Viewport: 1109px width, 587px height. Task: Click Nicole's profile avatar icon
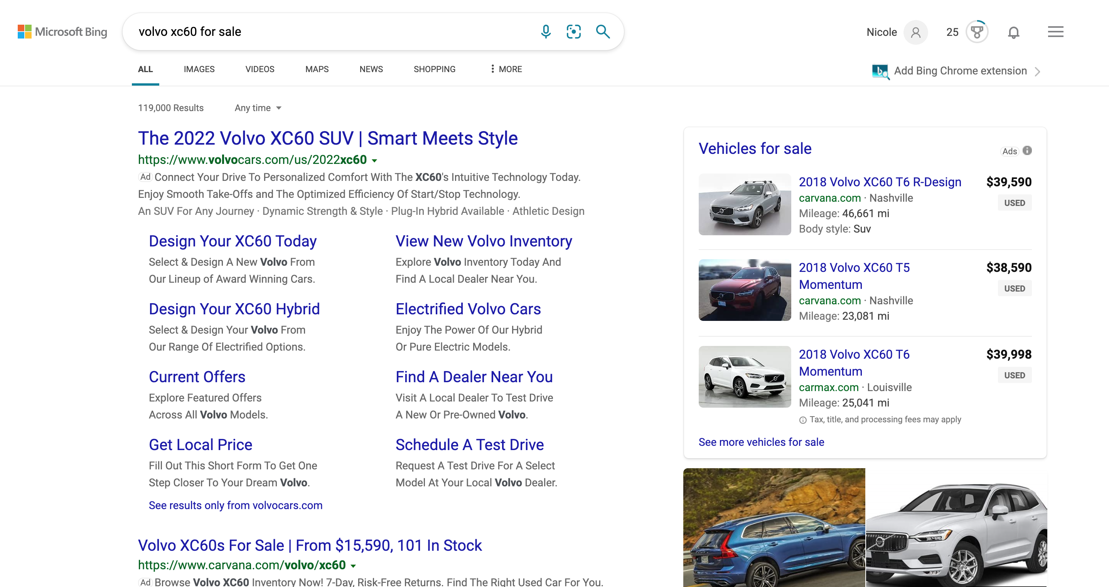916,32
